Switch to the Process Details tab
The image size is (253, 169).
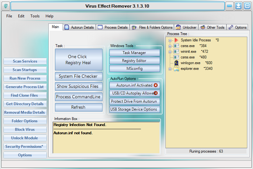click(x=113, y=27)
